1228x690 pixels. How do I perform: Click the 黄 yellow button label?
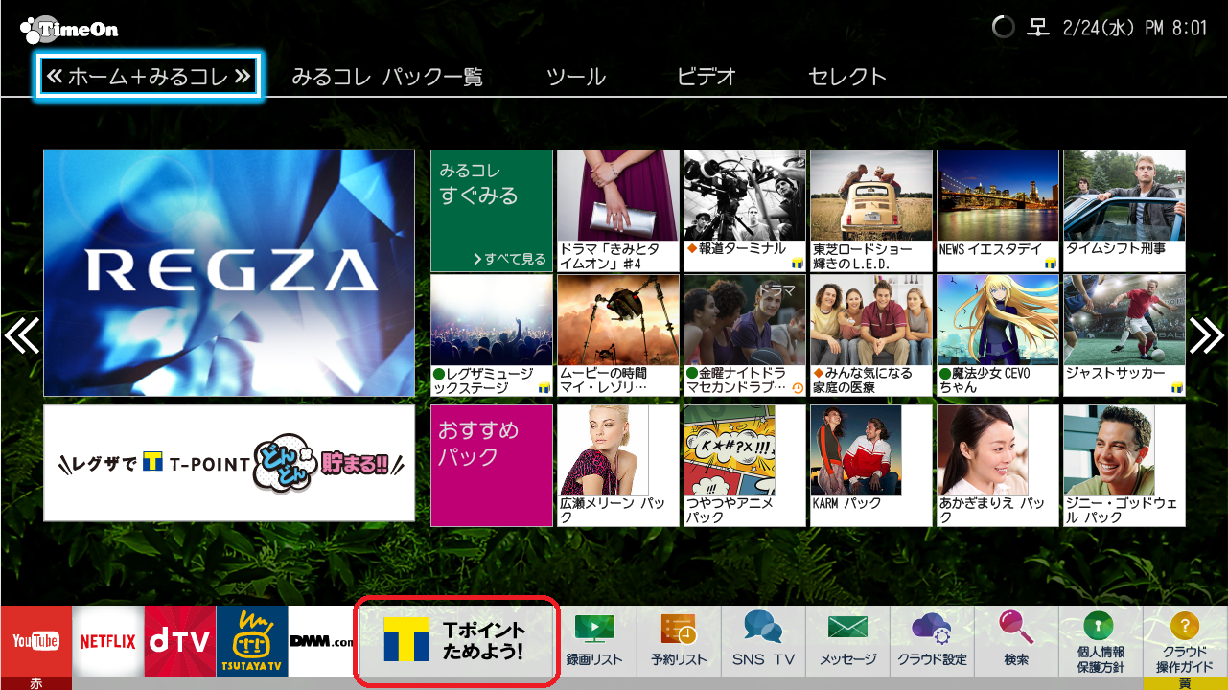tap(1185, 683)
